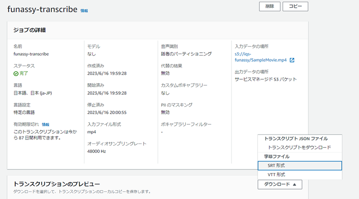Open the 情報 link next to the funassy-transcribe title
The width and height of the screenshot is (359, 199).
click(84, 11)
